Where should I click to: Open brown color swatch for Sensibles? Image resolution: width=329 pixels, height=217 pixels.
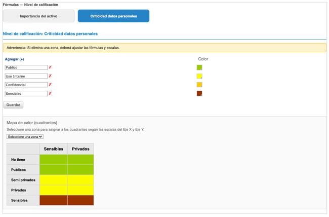[199, 93]
